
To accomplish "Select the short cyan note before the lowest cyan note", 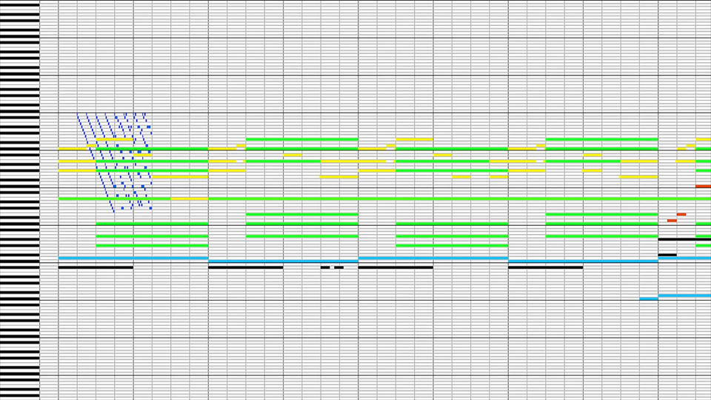I will click(x=649, y=299).
